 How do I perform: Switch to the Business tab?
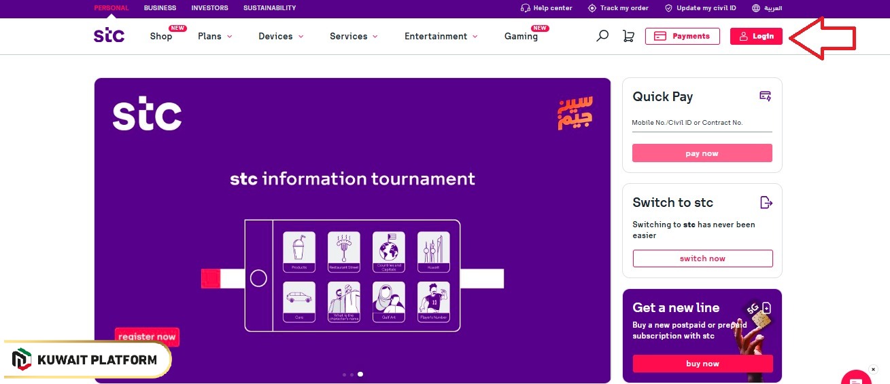pyautogui.click(x=160, y=8)
